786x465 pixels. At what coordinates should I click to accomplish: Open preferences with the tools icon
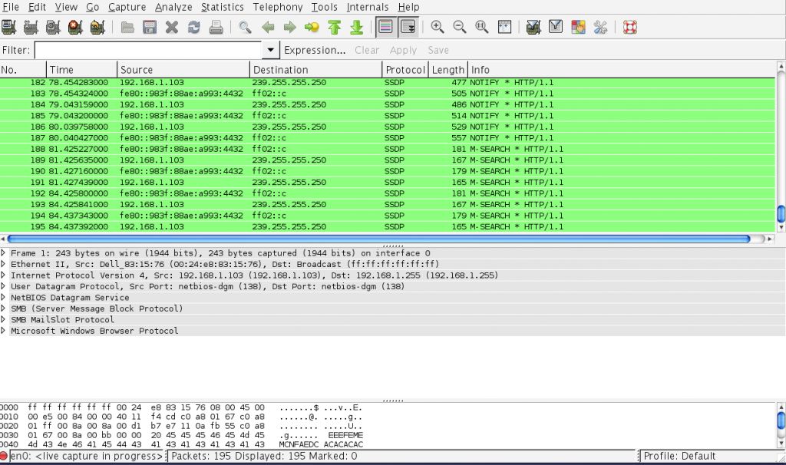click(600, 27)
